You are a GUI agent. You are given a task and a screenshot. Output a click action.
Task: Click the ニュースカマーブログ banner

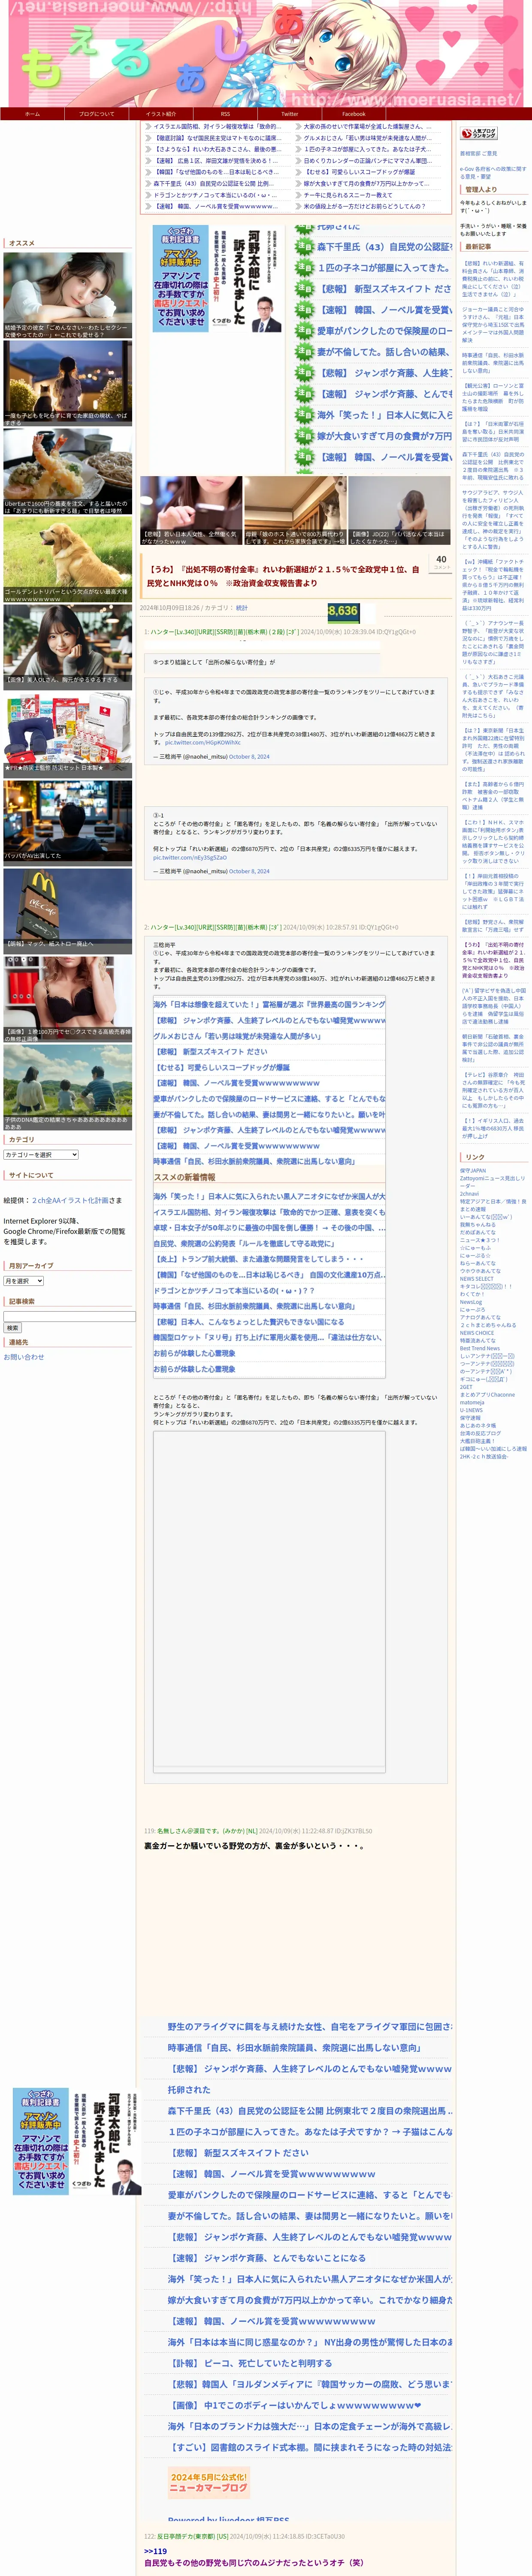coord(208,2482)
